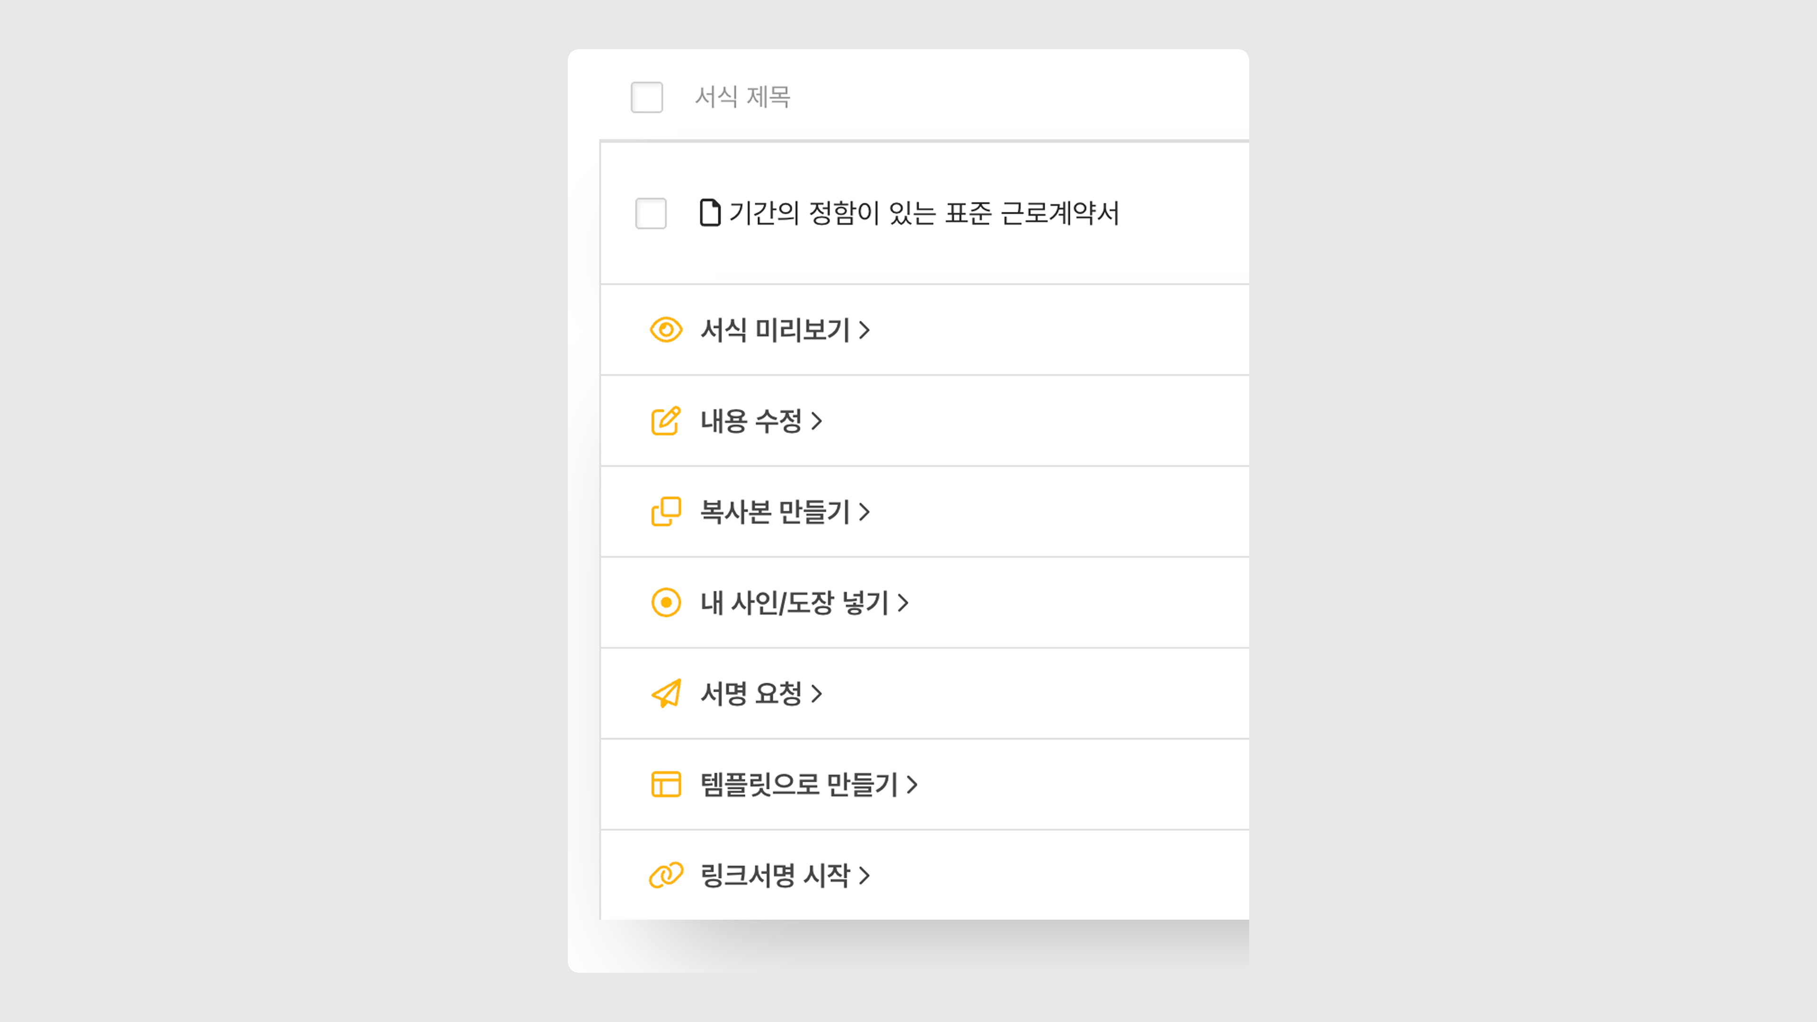The image size is (1817, 1022).
Task: Click the pencil edit icon for 내용 수정
Action: pyautogui.click(x=665, y=421)
